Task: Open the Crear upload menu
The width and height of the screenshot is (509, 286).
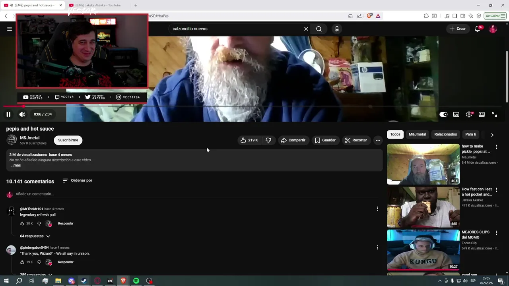Action: [x=457, y=29]
